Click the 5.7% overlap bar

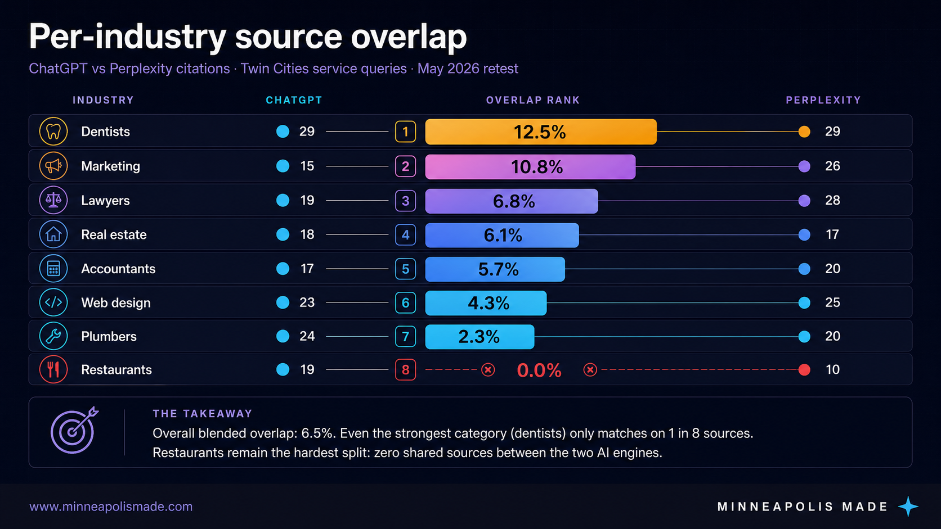point(495,269)
